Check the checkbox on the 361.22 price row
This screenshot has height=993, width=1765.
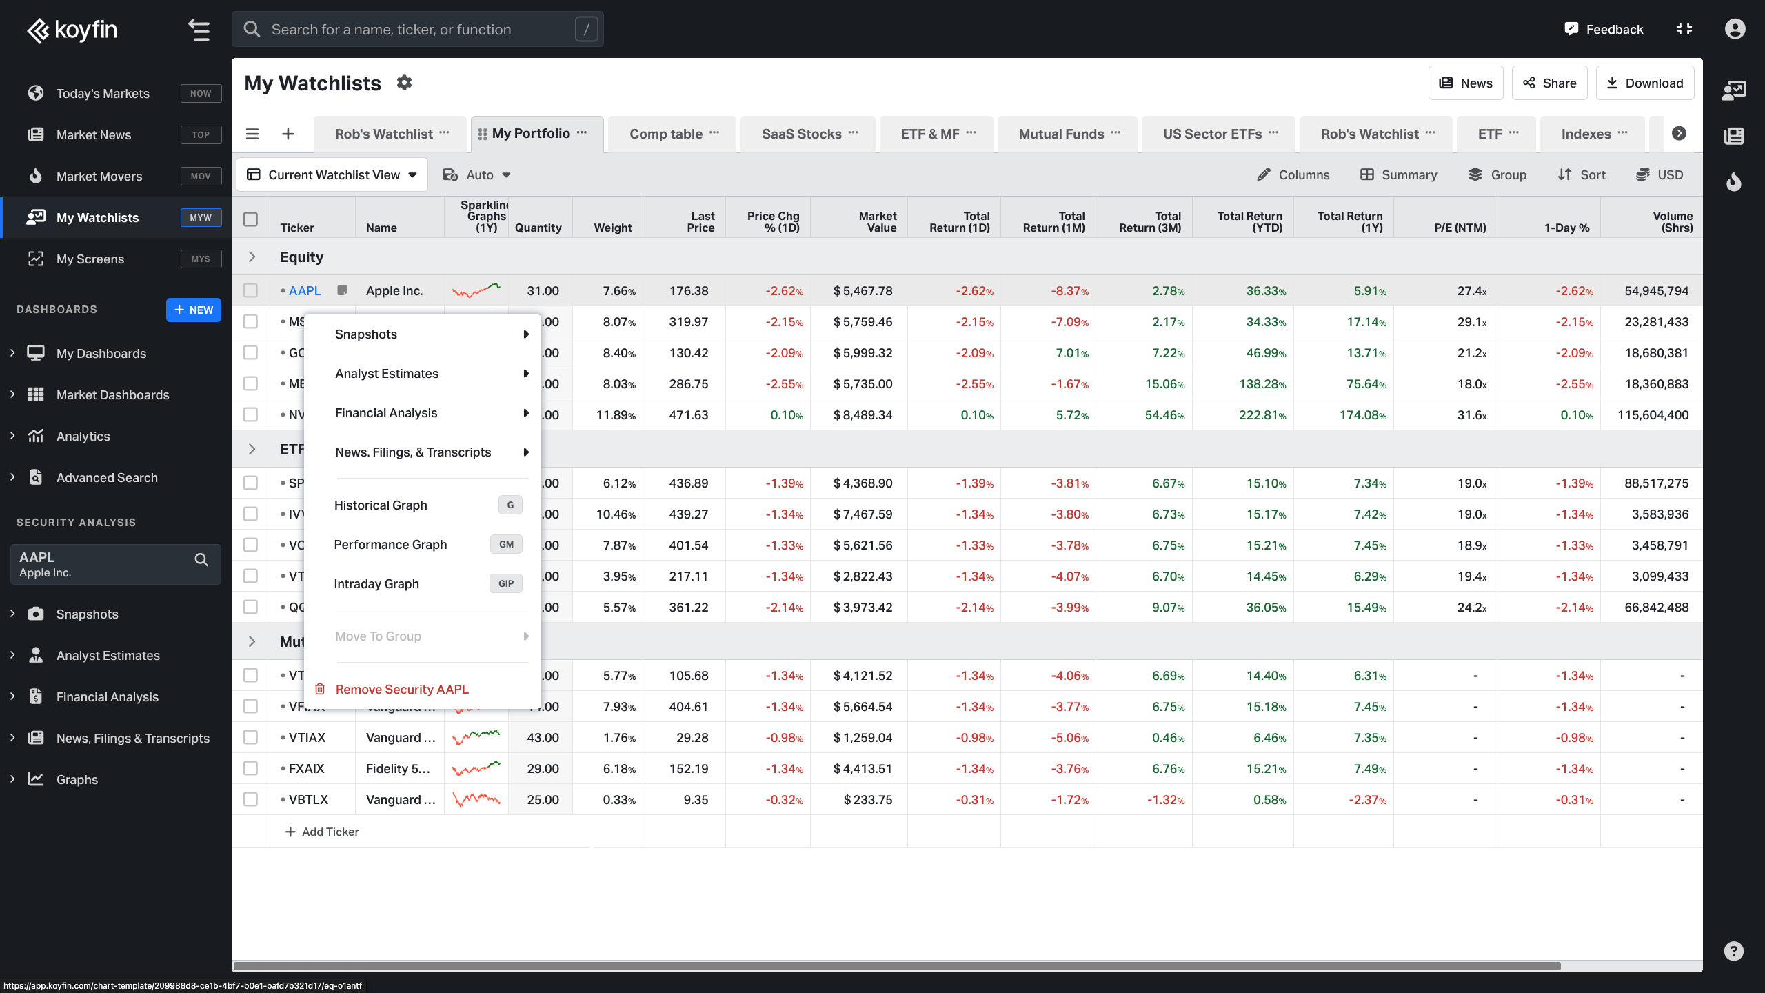[250, 607]
